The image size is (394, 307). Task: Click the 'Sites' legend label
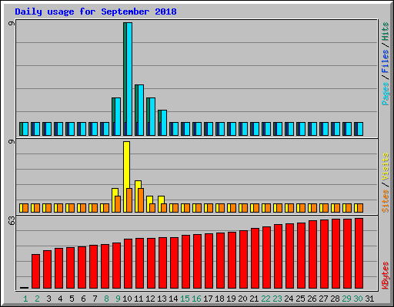385,201
